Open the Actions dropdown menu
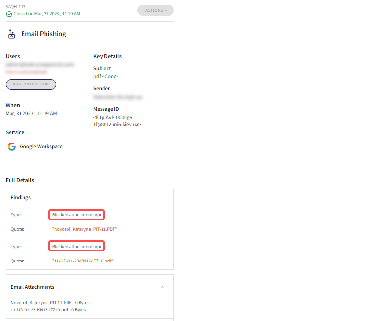 (155, 10)
